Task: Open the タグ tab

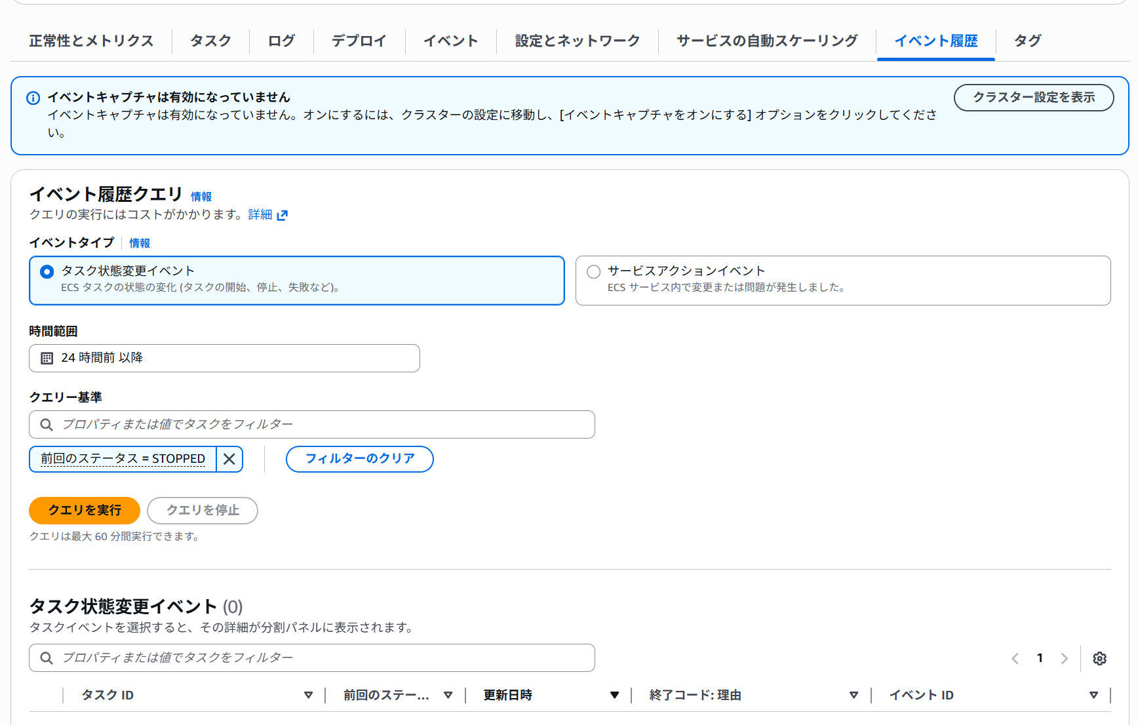Action: click(1027, 41)
